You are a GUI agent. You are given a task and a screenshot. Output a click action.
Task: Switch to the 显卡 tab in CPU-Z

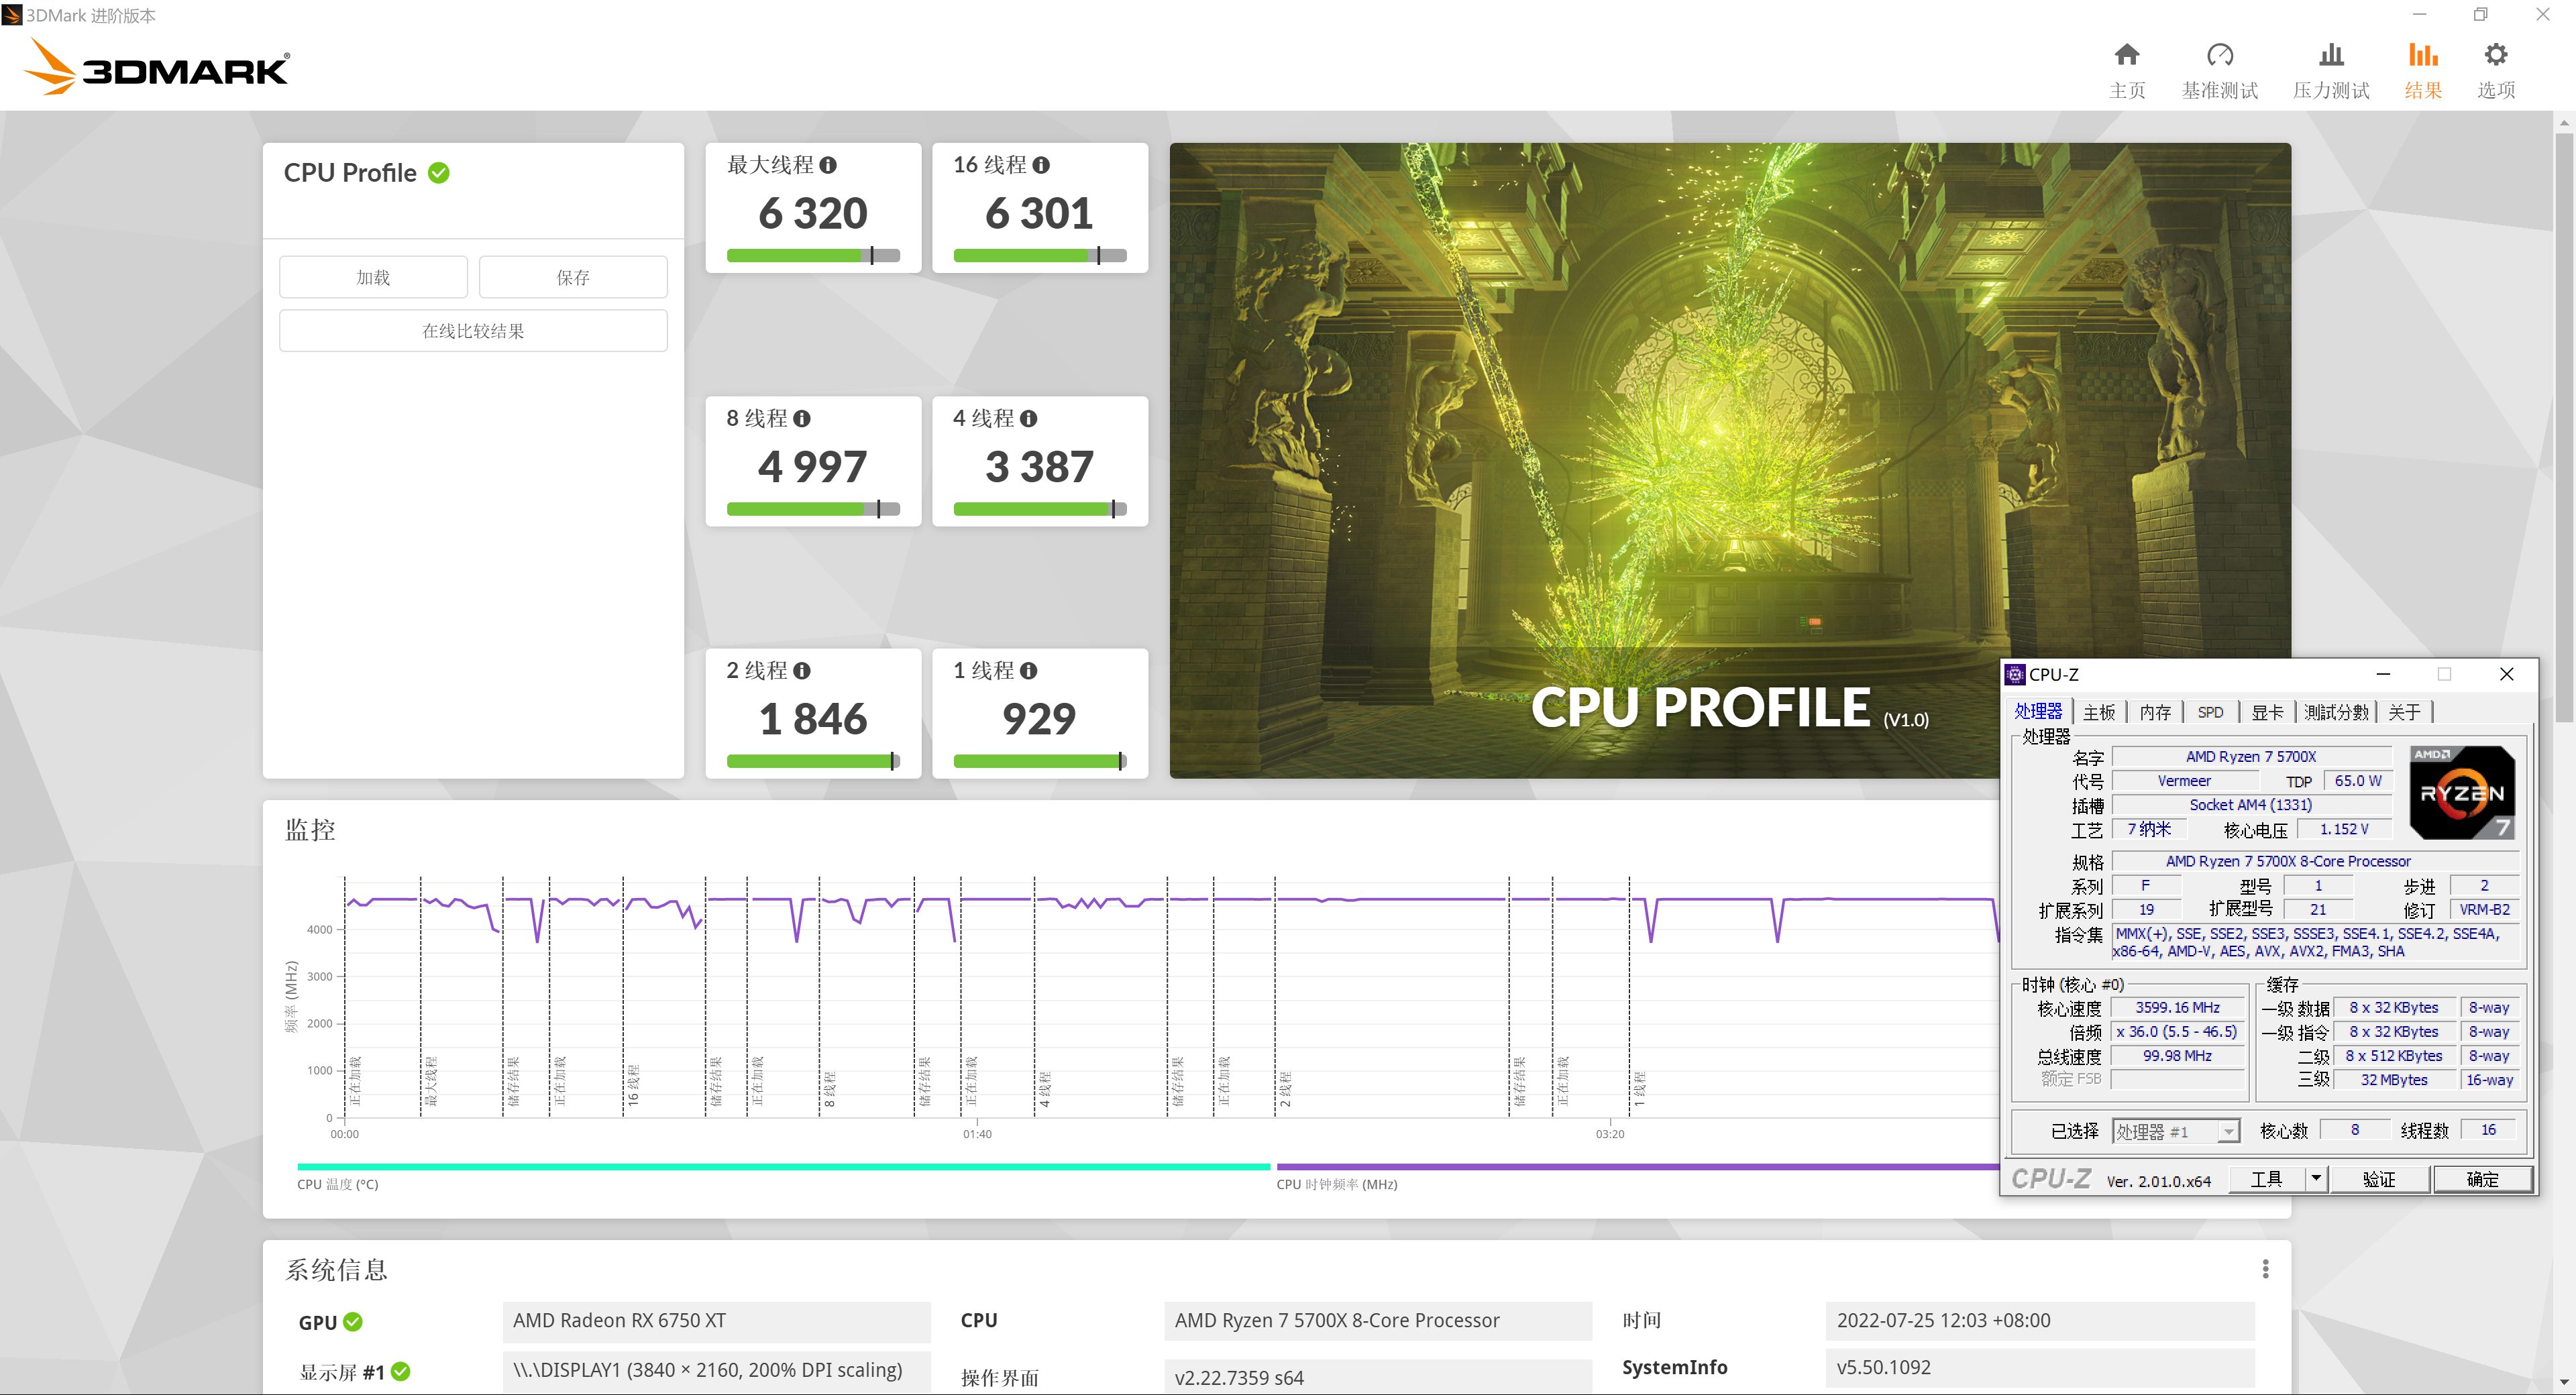tap(2267, 712)
